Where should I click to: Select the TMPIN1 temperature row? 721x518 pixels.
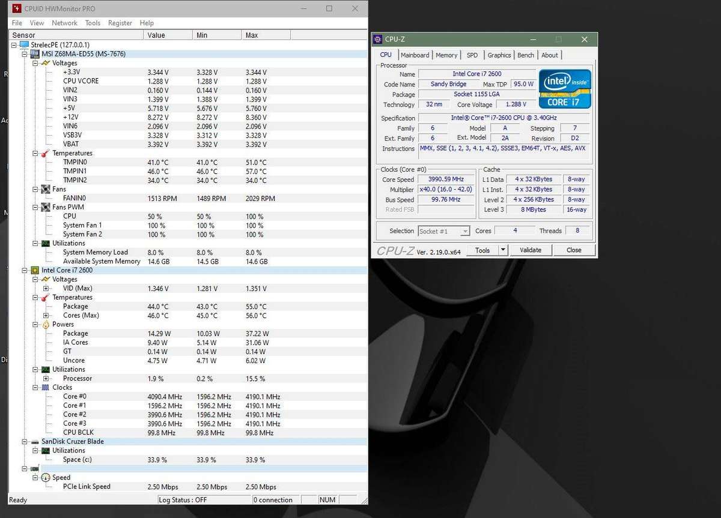click(x=187, y=171)
